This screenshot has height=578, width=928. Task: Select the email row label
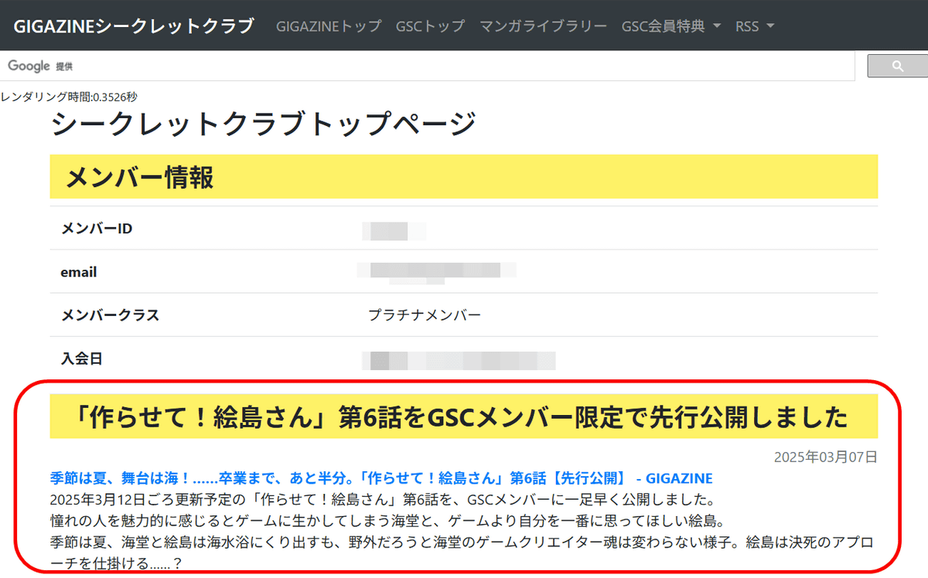78,272
